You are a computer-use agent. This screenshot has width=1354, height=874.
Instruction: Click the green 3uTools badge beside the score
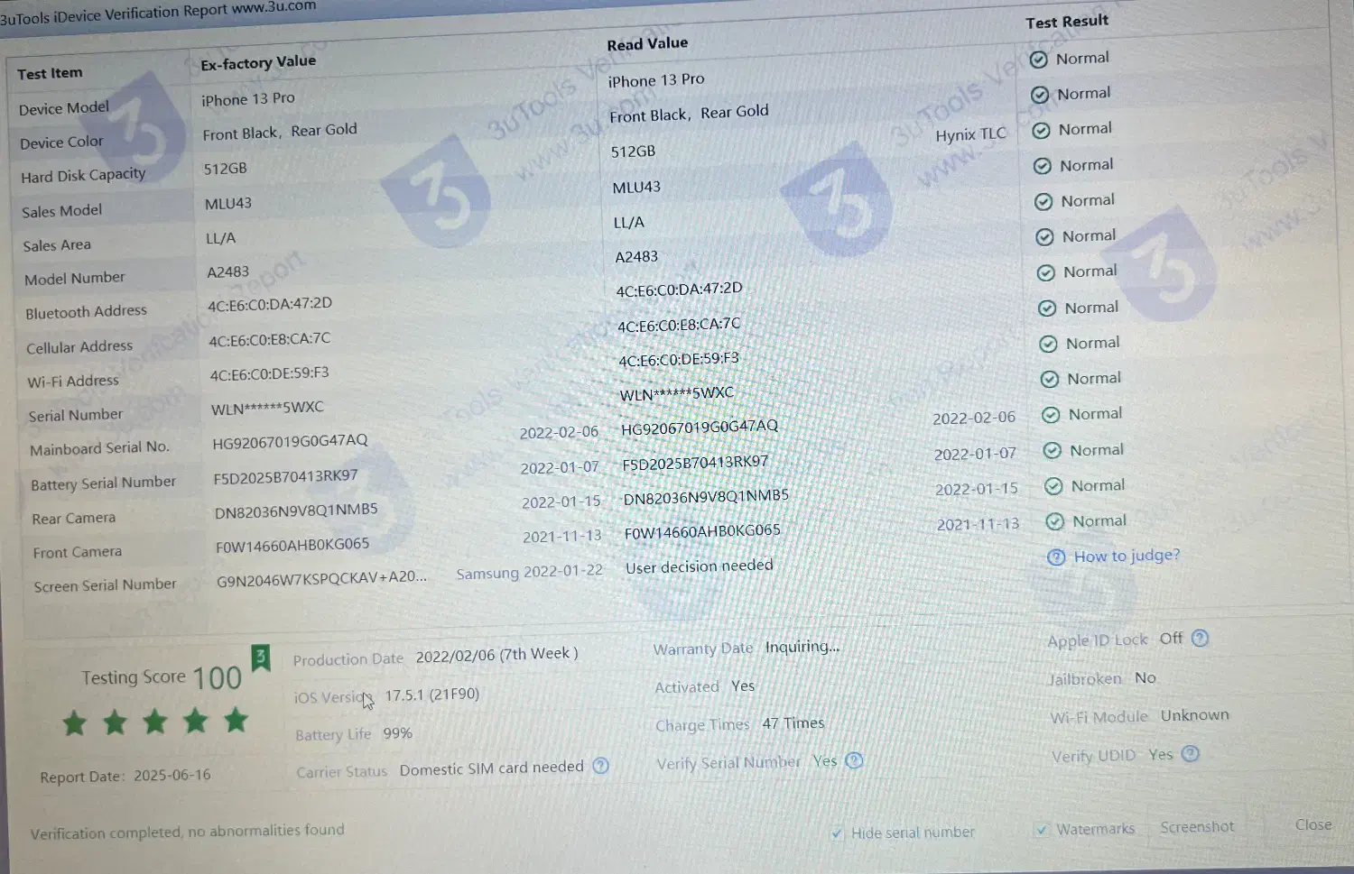coord(260,658)
